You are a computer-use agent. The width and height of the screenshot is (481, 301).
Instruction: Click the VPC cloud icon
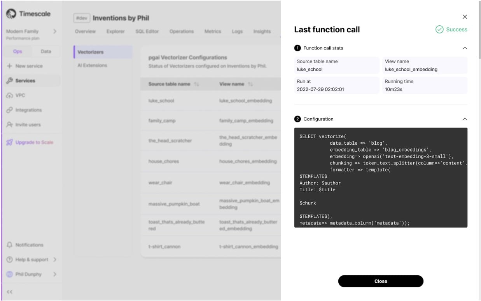click(x=10, y=96)
